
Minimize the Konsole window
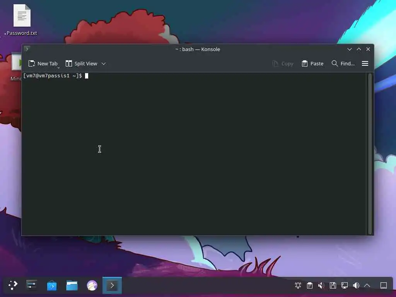[x=350, y=49]
